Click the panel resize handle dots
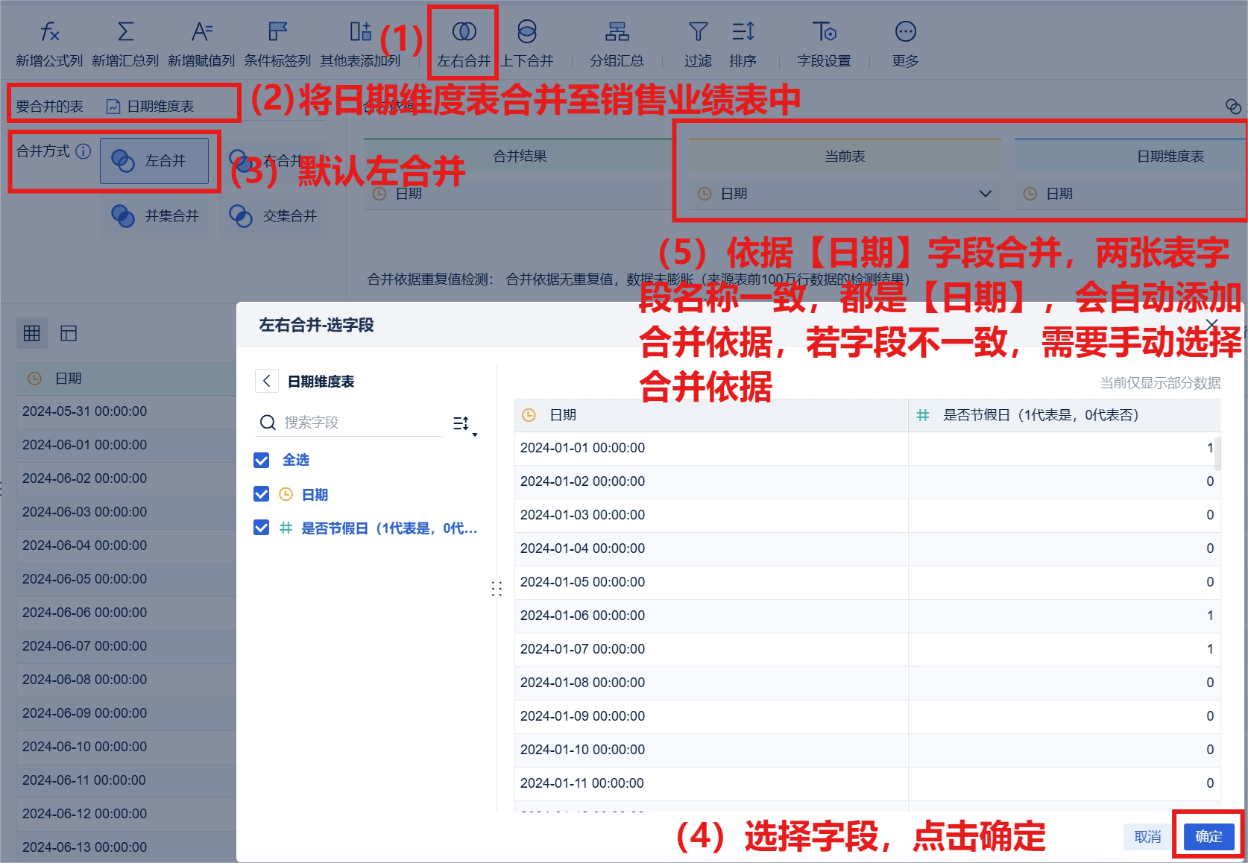This screenshot has height=863, width=1248. [497, 589]
